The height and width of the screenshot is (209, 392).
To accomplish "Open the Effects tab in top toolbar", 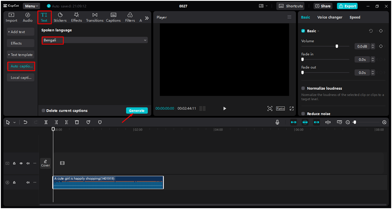I will 76,17.
